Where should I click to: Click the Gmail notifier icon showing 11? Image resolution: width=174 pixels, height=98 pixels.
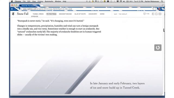coord(97,1)
